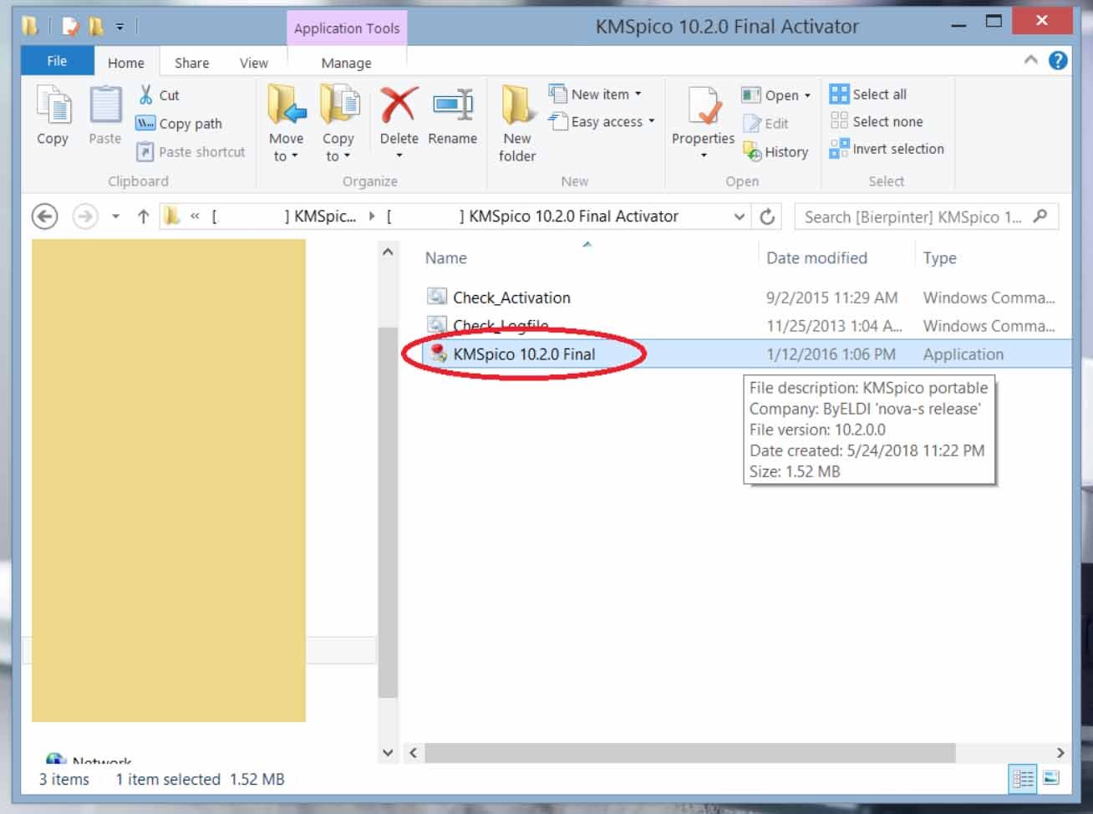Click Select none in ribbon
Image resolution: width=1093 pixels, height=814 pixels.
[x=877, y=121]
